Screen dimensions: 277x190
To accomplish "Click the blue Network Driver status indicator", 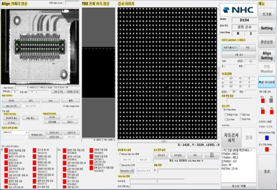I will (267, 138).
